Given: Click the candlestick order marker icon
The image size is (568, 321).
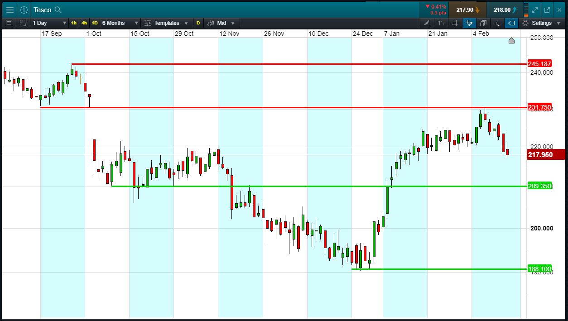Looking at the screenshot, I should click(497, 23).
